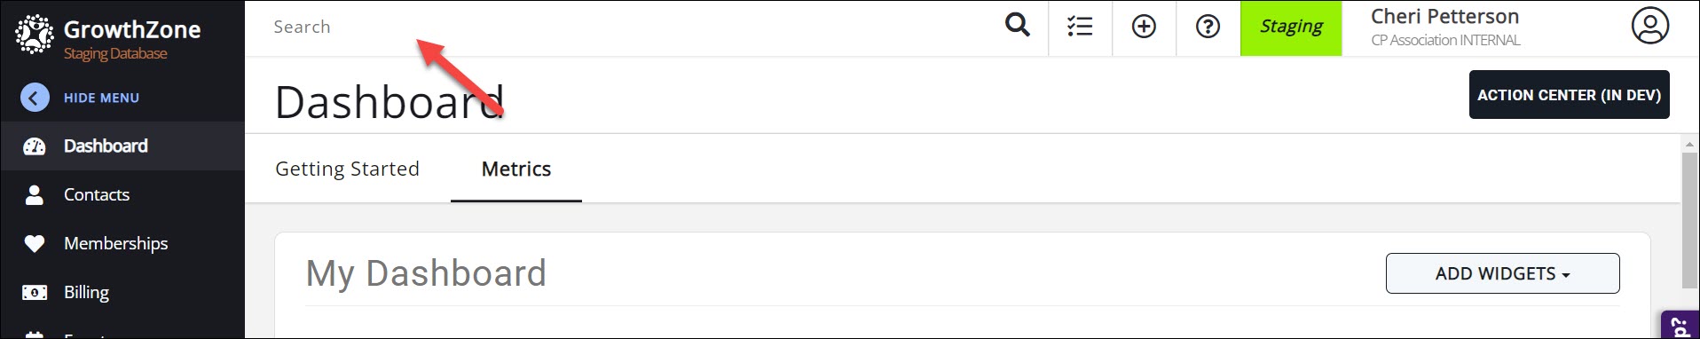Click the user profile avatar icon
1700x339 pixels.
click(1650, 26)
